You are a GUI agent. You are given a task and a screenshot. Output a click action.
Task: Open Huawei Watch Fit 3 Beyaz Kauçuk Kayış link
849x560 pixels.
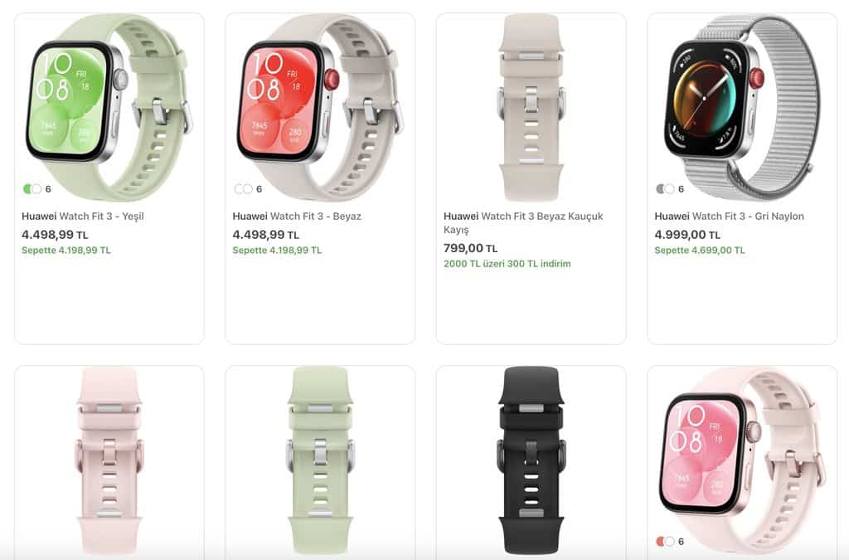click(x=523, y=222)
